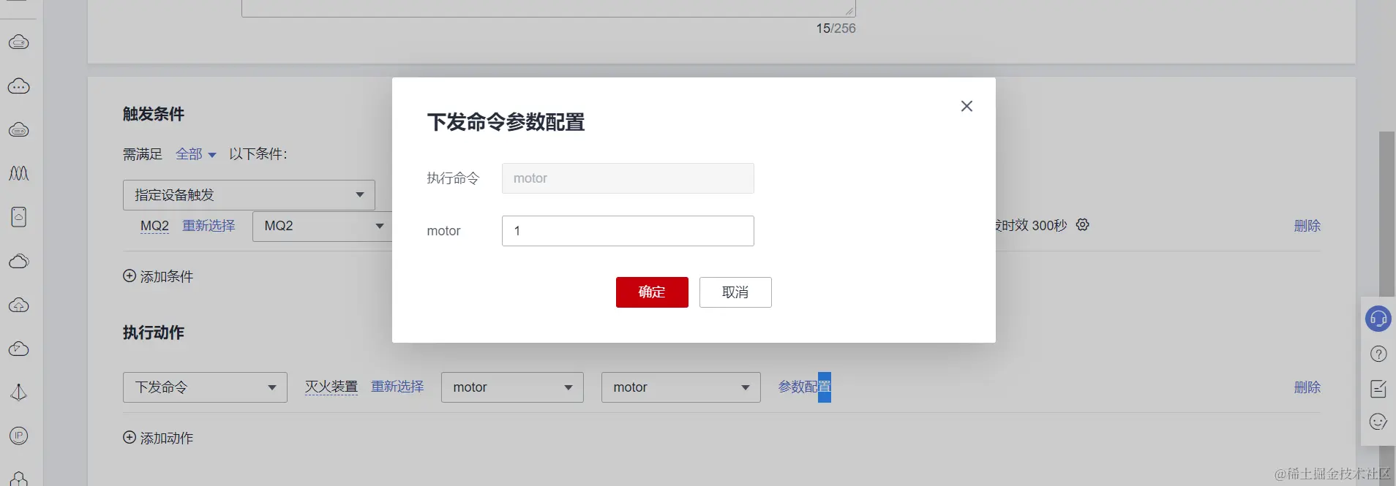Open the cloud upload arrow sidebar icon

point(19,305)
